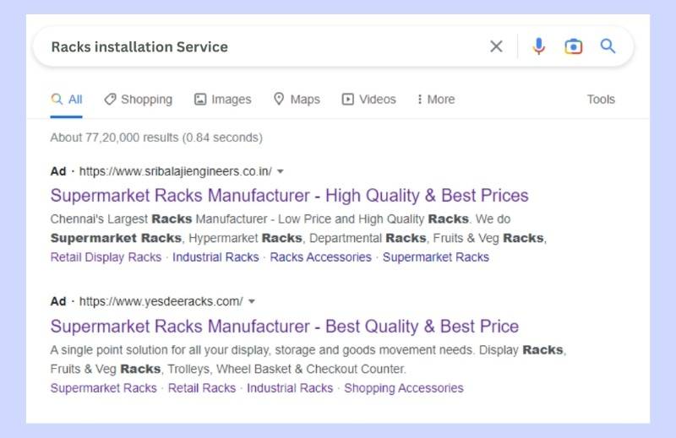Click inside the search query field
The image size is (676, 438).
point(253,46)
